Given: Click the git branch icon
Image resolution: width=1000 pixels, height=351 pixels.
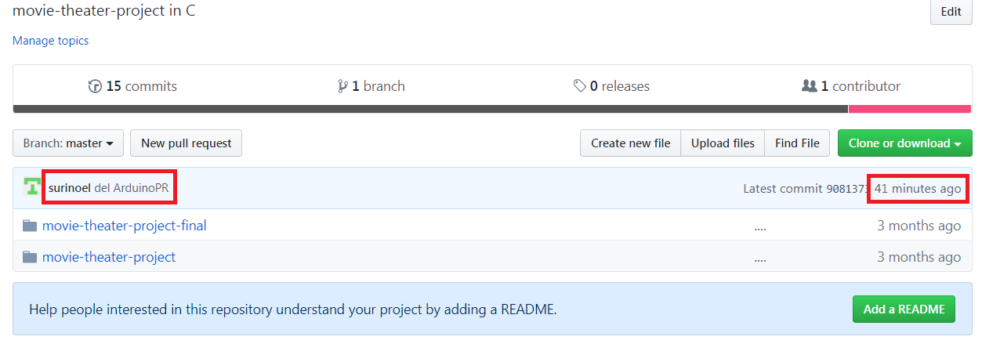Looking at the screenshot, I should (x=342, y=86).
